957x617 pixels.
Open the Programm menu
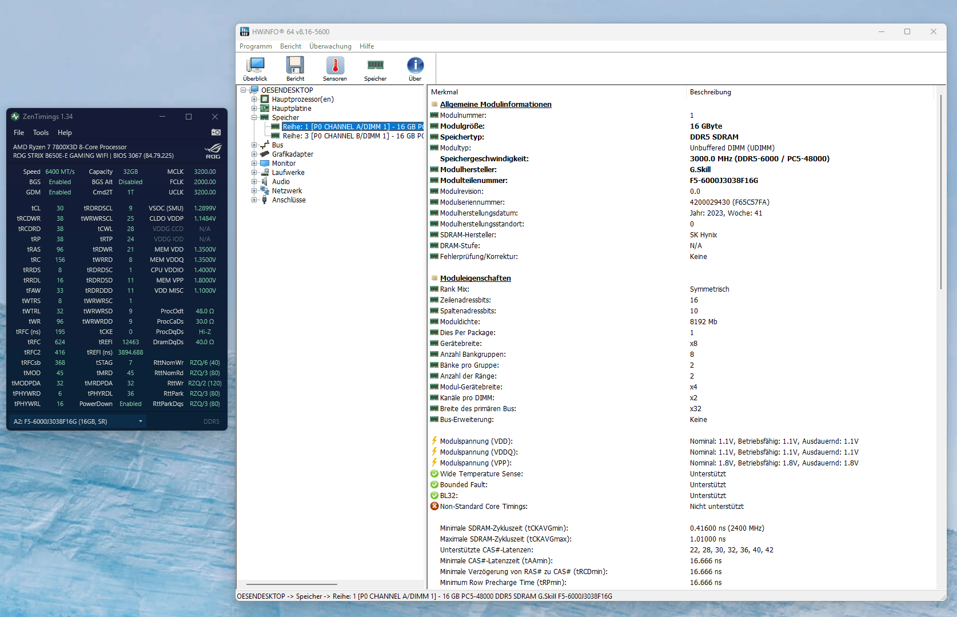pyautogui.click(x=256, y=46)
